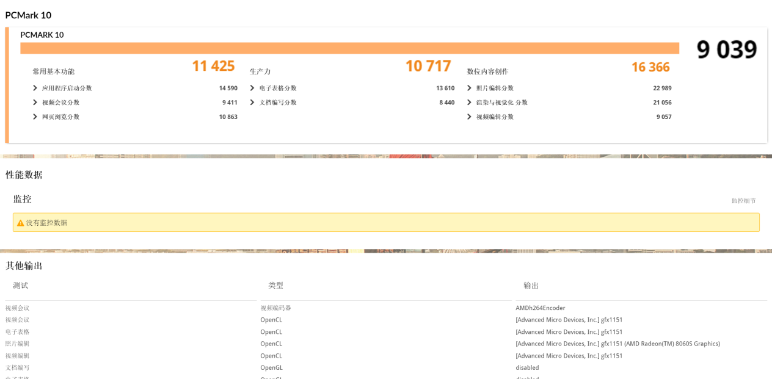Open the 监控细节 link
The width and height of the screenshot is (772, 379).
pyautogui.click(x=743, y=201)
